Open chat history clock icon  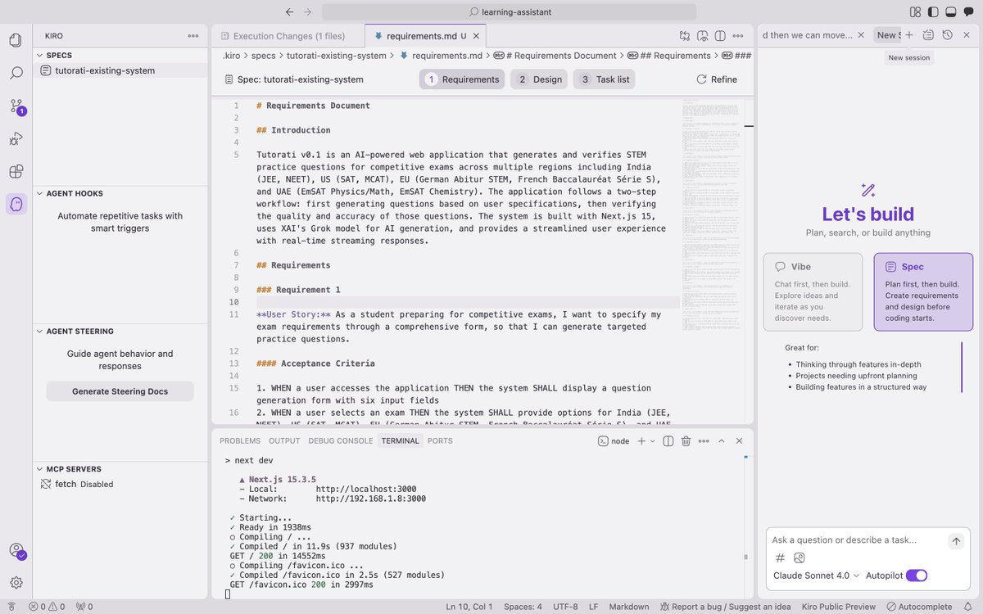(947, 35)
